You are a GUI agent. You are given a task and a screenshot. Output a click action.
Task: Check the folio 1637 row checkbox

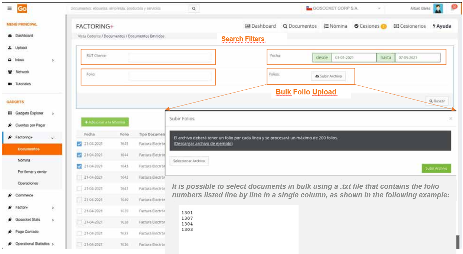click(x=79, y=233)
